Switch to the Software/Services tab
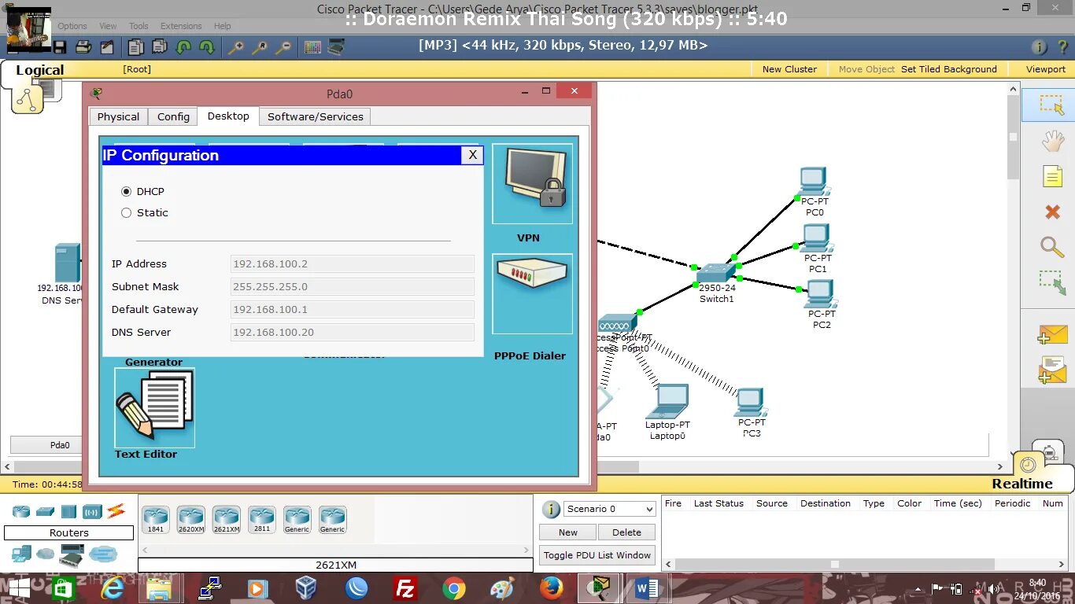This screenshot has width=1075, height=604. coord(315,116)
